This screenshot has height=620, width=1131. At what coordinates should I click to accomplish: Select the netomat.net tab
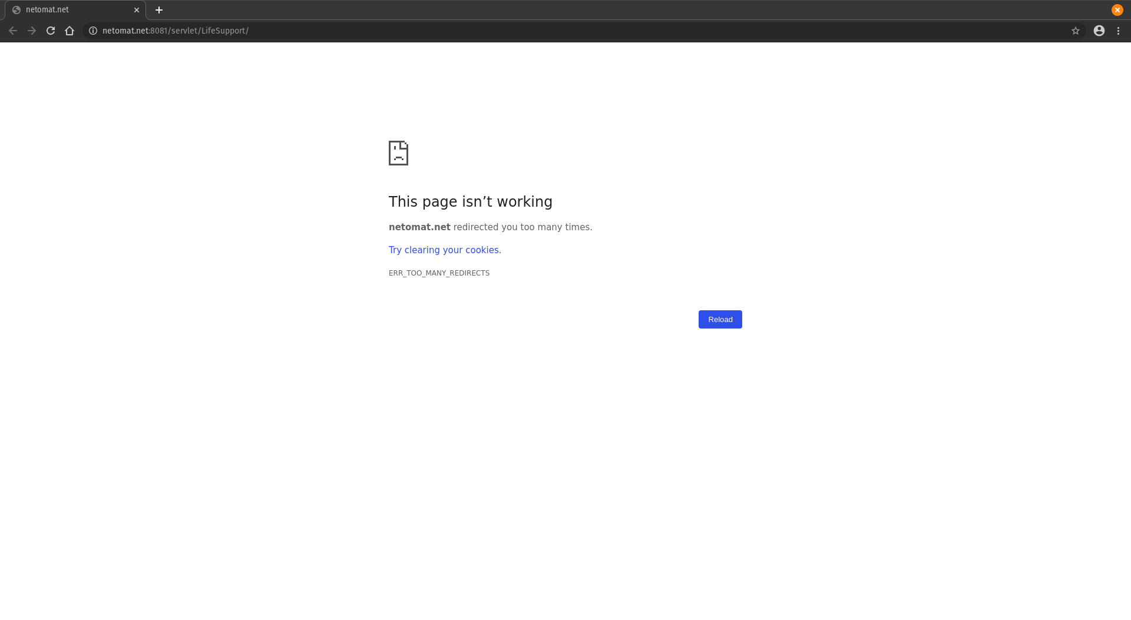tap(75, 10)
